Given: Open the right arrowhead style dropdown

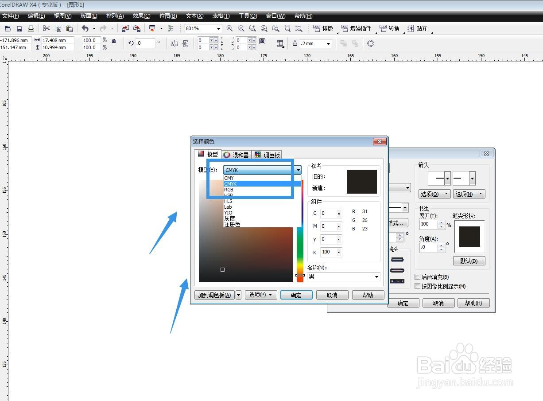Looking at the screenshot, I should pyautogui.click(x=472, y=179).
